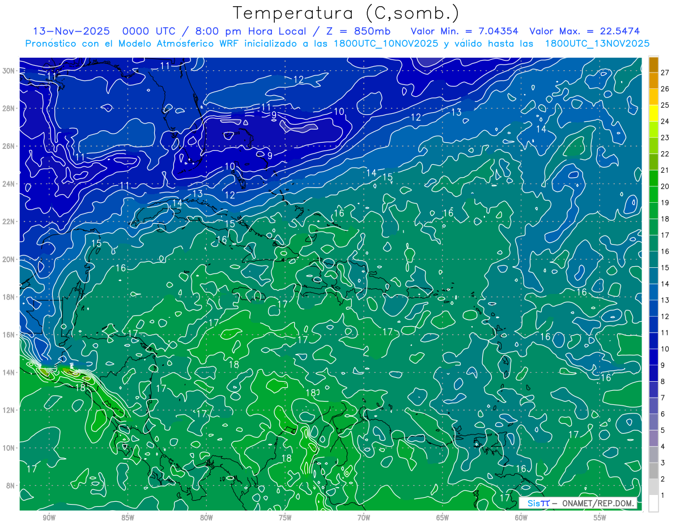The width and height of the screenshot is (680, 525).
Task: Click the 28N latitude axis label
Action: point(10,108)
